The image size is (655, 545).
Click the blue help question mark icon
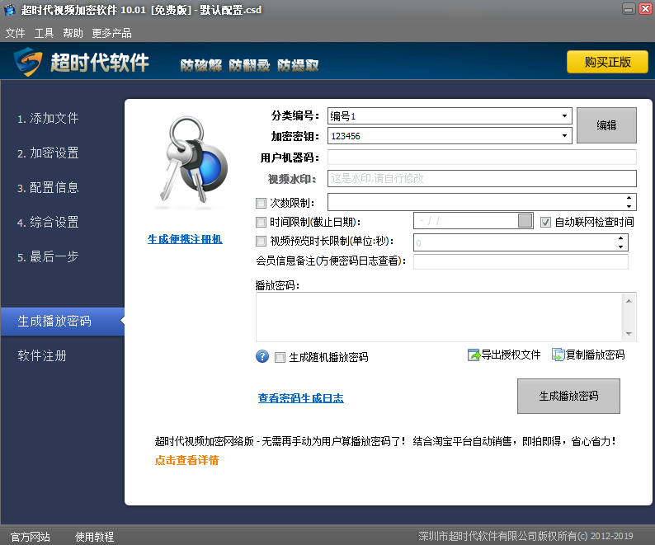tap(263, 356)
